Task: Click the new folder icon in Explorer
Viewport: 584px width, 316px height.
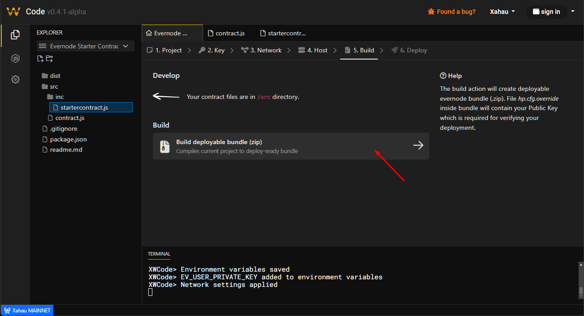Action: coord(49,59)
